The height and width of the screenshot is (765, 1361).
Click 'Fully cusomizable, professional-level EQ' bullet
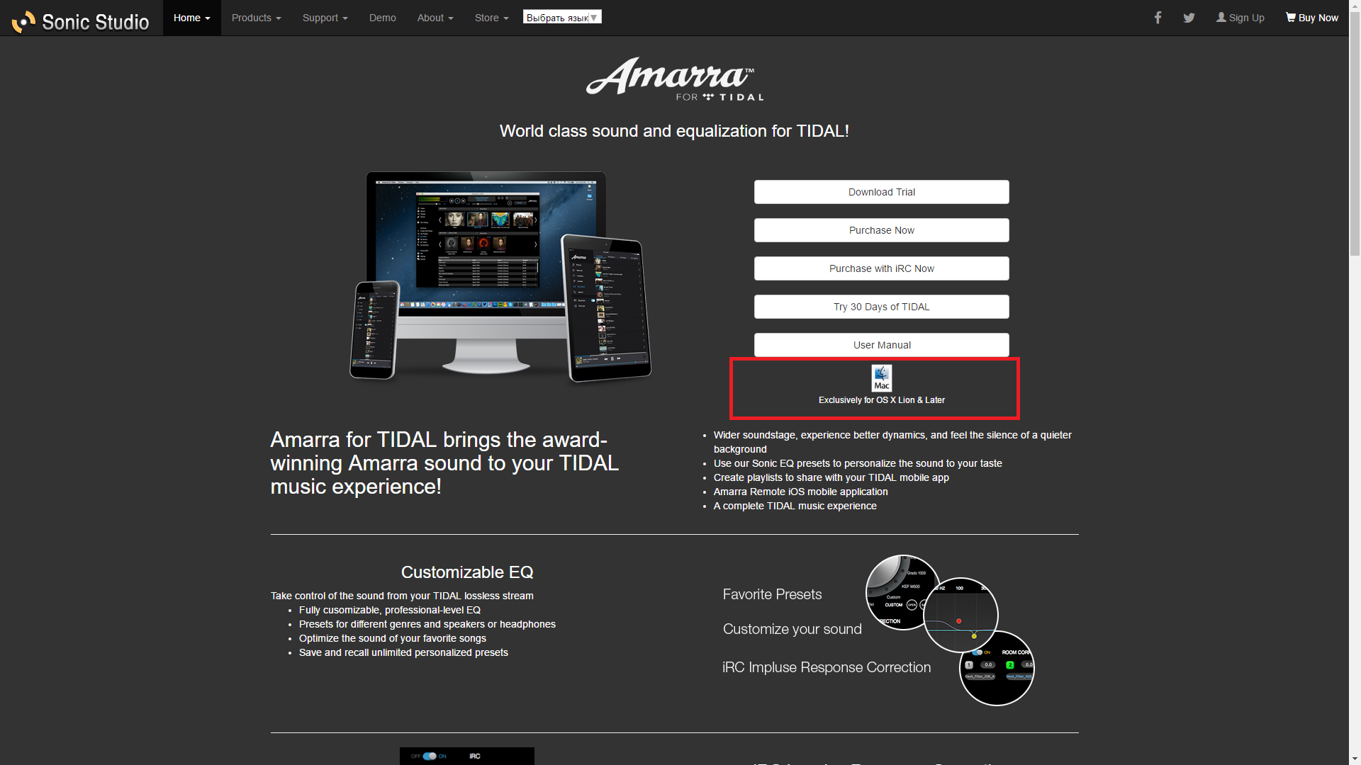[x=390, y=610]
